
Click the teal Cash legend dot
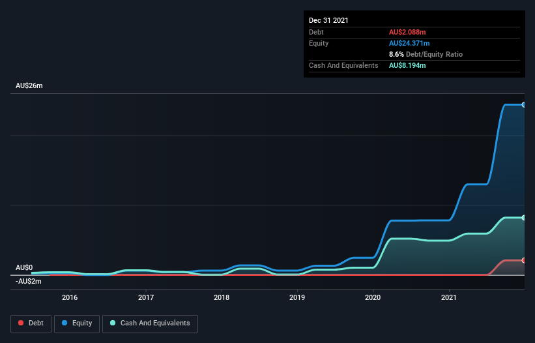point(113,323)
